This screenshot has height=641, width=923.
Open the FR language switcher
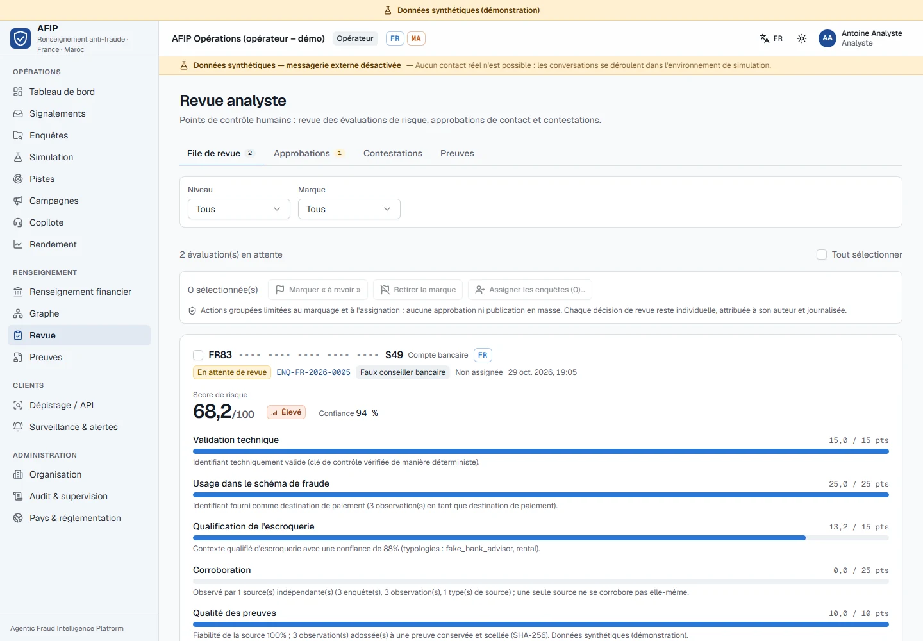point(771,38)
